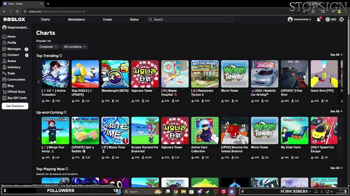
Task: Open Wavelength! [BETA] game thumbnail
Action: tap(115, 74)
